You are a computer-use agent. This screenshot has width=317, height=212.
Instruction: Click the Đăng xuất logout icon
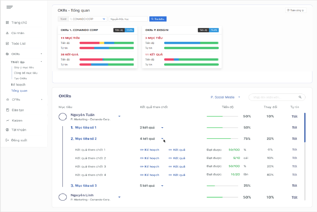click(7, 140)
